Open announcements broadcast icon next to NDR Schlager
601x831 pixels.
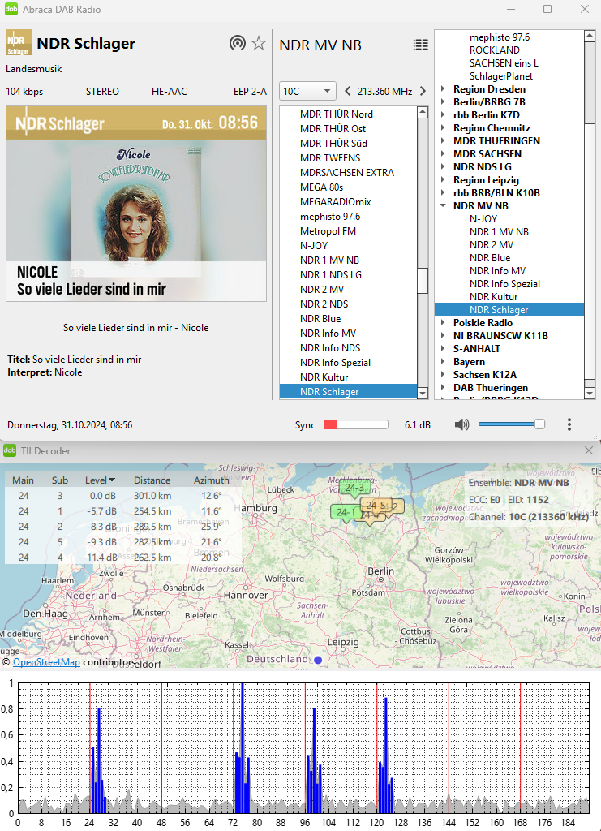pyautogui.click(x=237, y=43)
